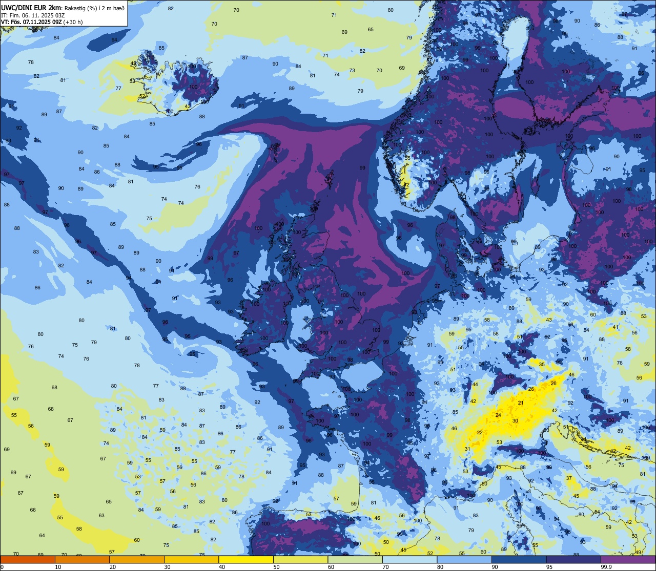Click the humidity value '22' on the map
656x571 pixels.
(x=480, y=433)
